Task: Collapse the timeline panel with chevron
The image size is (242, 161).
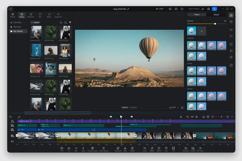Action: tap(232, 117)
